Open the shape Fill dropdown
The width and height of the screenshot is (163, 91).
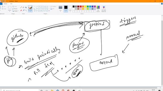(53, 9)
